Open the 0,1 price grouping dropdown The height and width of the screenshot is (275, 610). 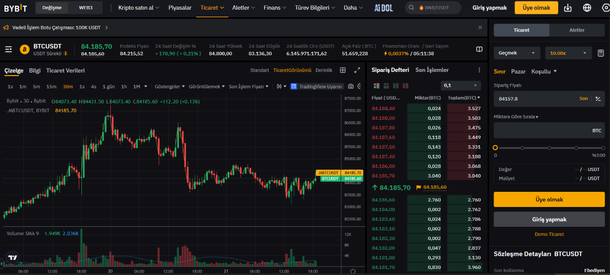tap(461, 86)
